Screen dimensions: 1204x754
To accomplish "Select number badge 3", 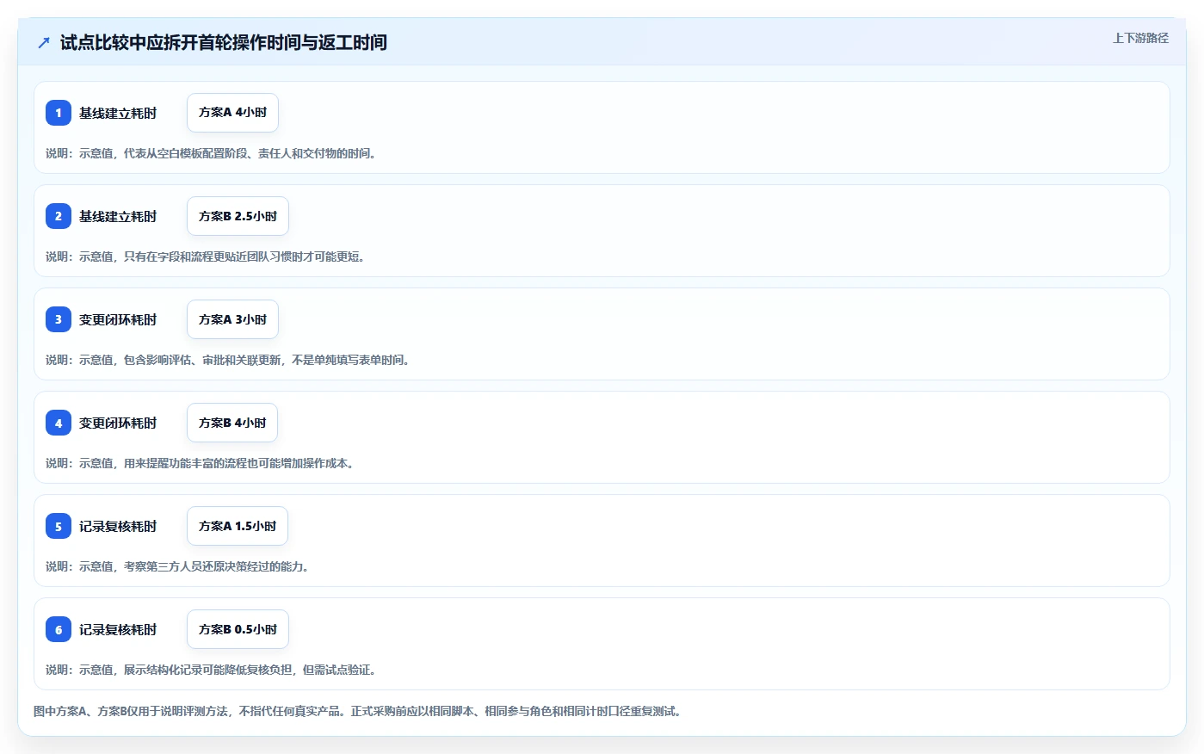I will (59, 319).
